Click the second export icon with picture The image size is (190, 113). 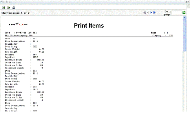pos(9,8)
